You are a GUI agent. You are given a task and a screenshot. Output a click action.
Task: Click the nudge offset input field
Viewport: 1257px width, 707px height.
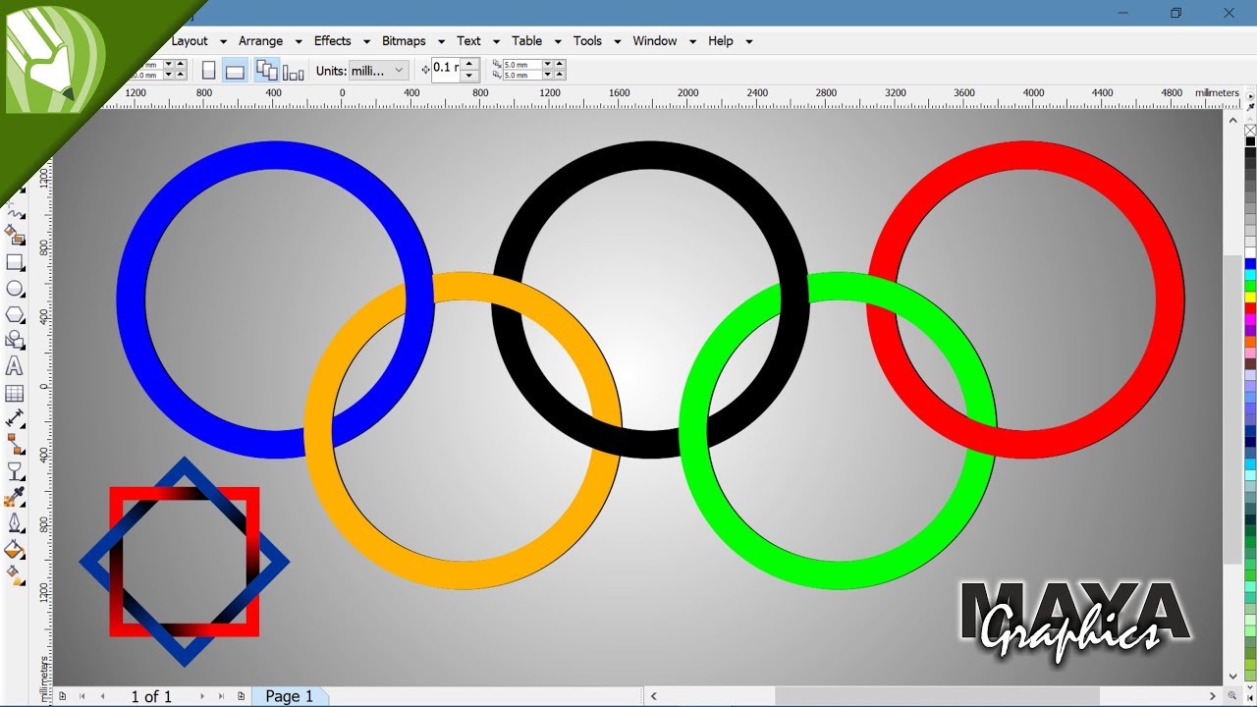point(446,70)
